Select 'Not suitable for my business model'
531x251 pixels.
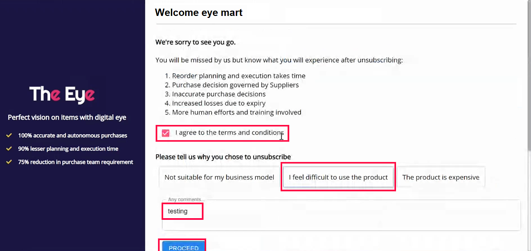(x=219, y=177)
